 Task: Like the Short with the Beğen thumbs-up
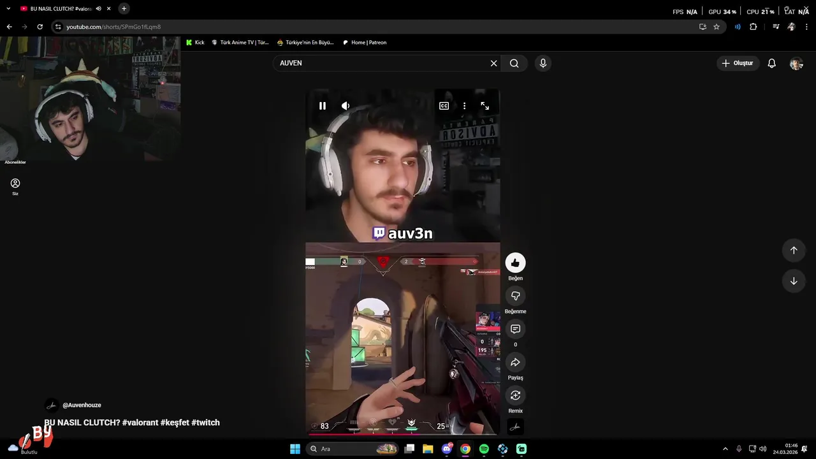(x=515, y=263)
